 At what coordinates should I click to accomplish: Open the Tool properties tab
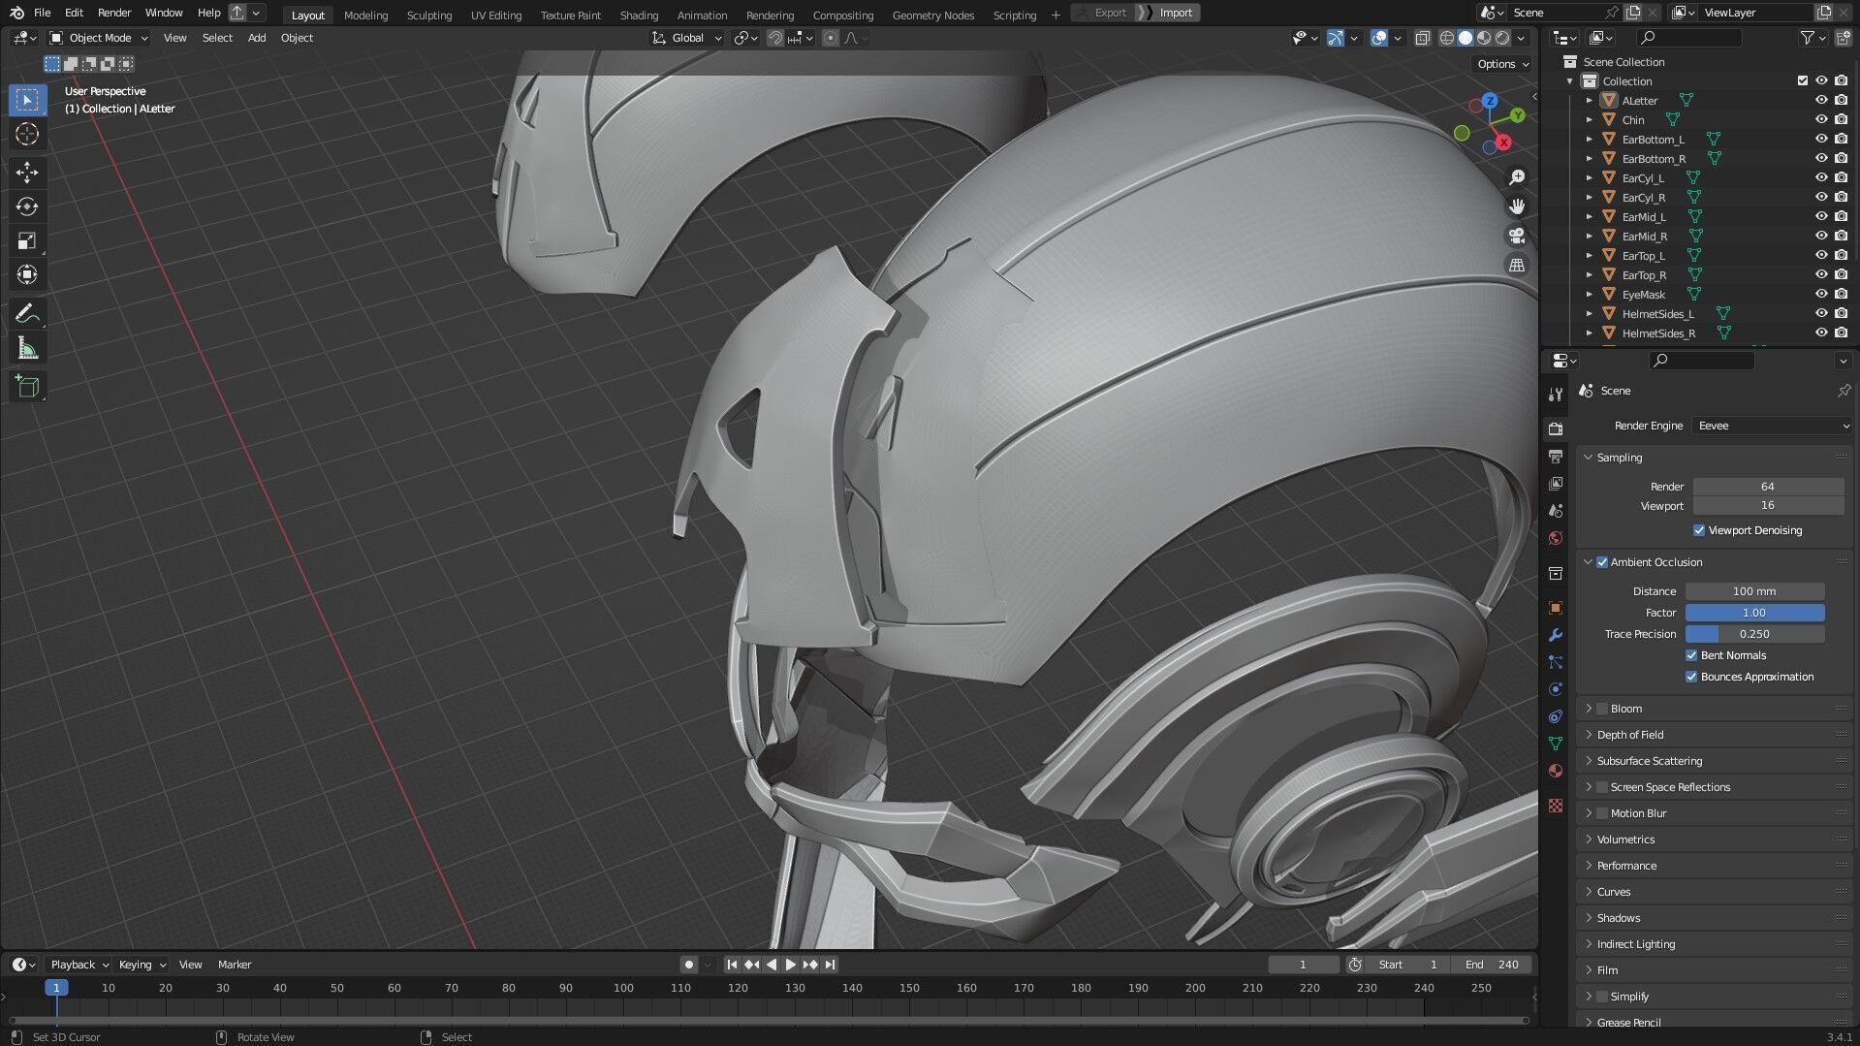click(1556, 395)
